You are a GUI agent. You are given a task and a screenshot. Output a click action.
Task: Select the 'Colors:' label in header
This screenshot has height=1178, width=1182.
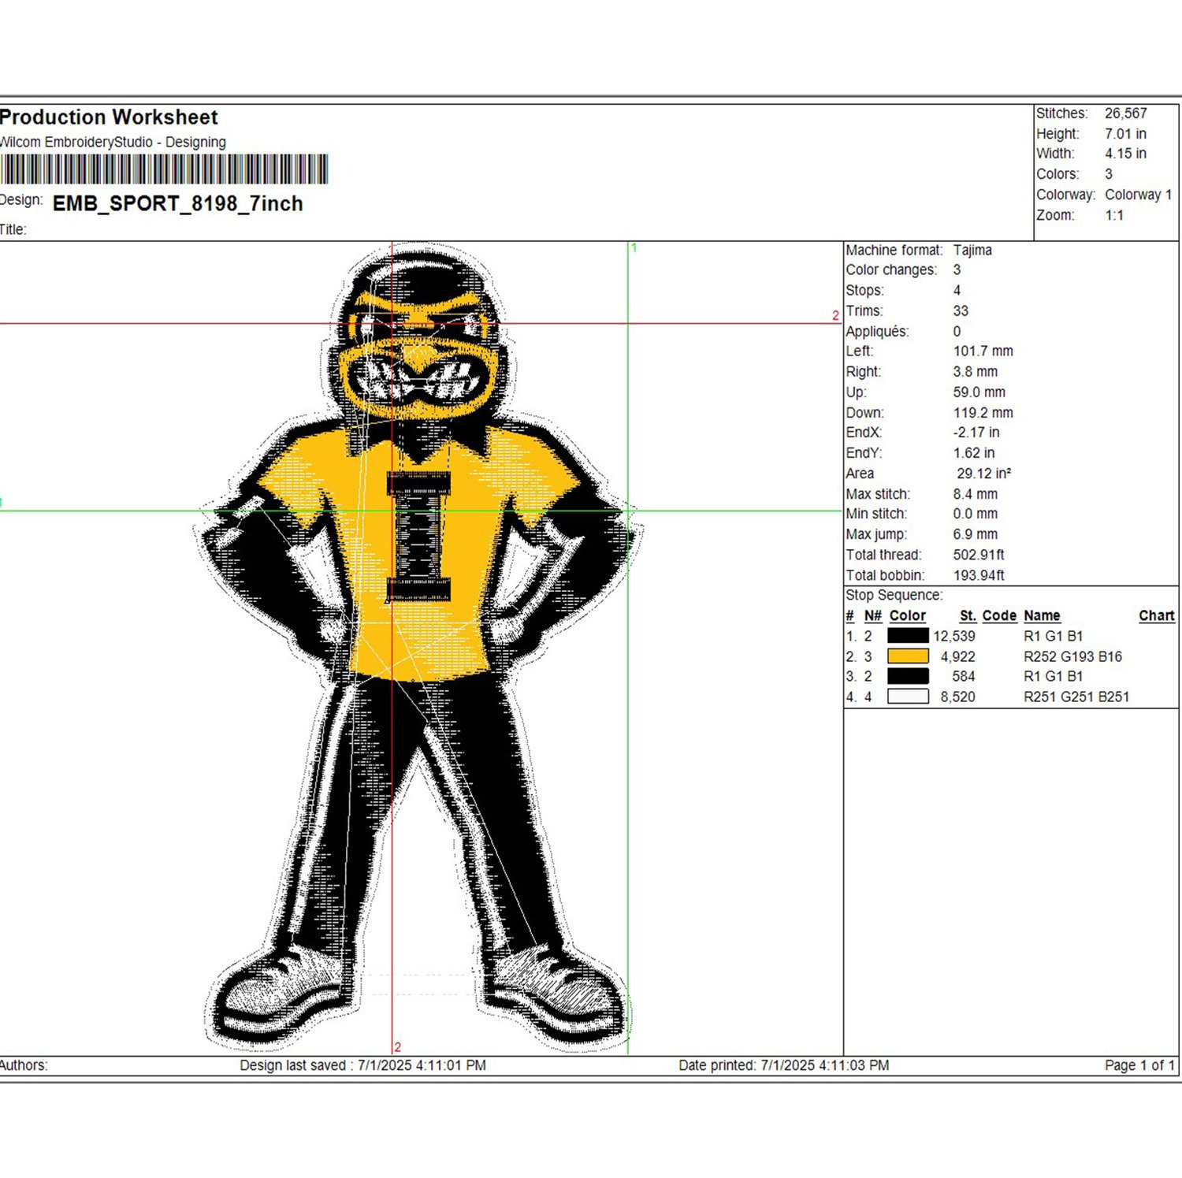pyautogui.click(x=1057, y=174)
